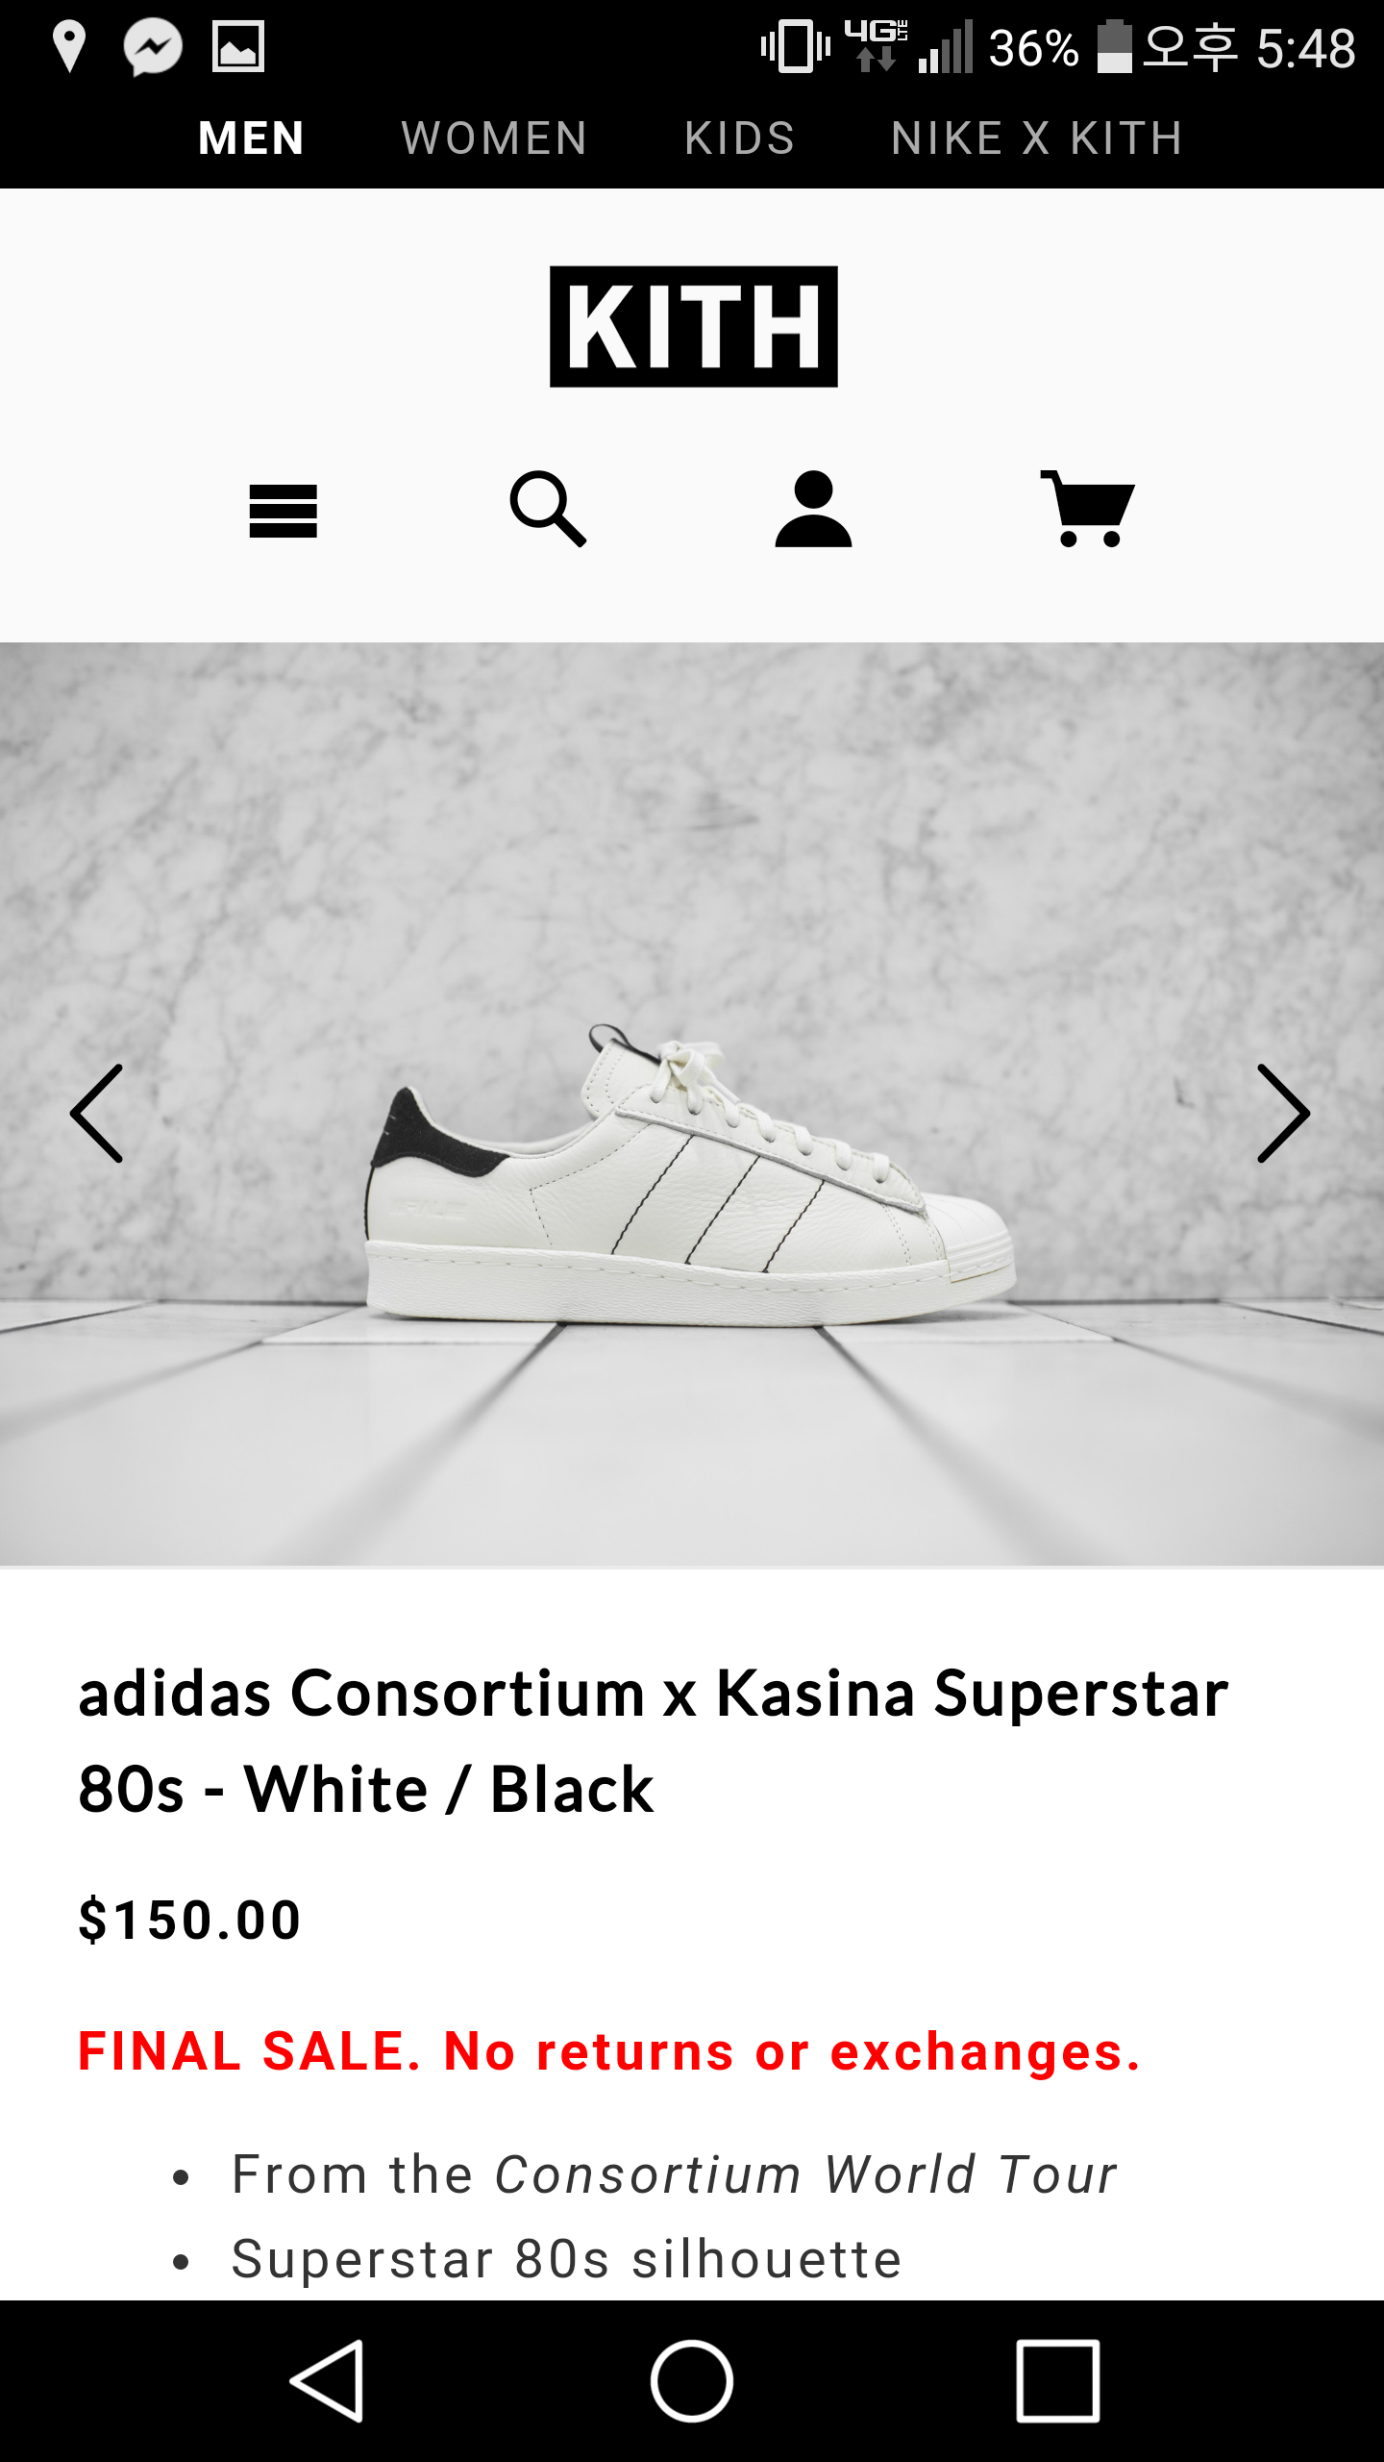This screenshot has height=2462, width=1384.
Task: Go to the previous product image arrow
Action: pyautogui.click(x=97, y=1114)
